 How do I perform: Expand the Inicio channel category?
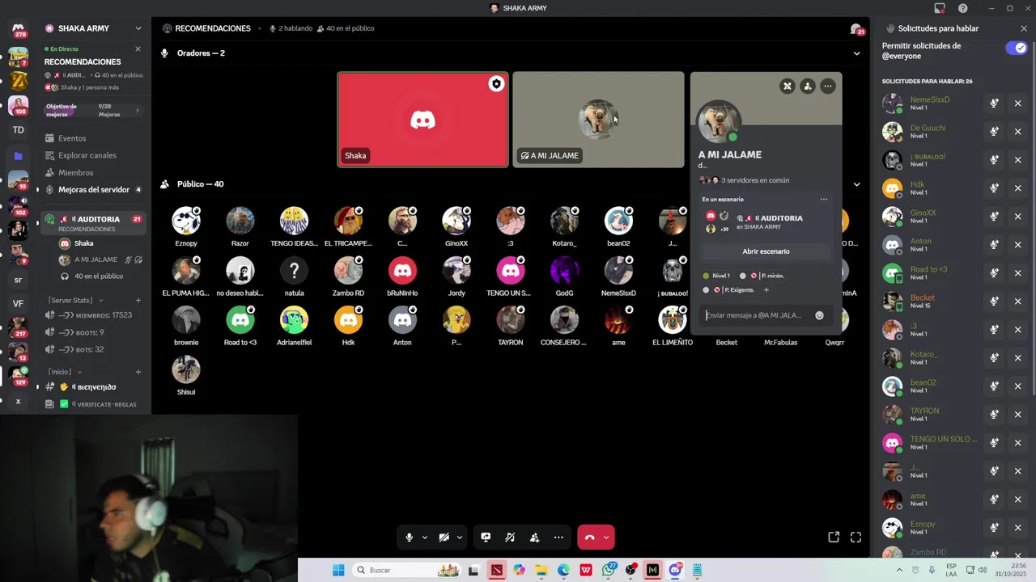[x=65, y=372]
